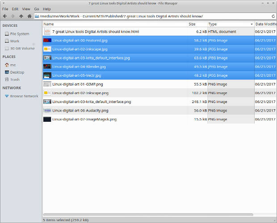Click the '5 items selected' status bar text

pos(66,220)
